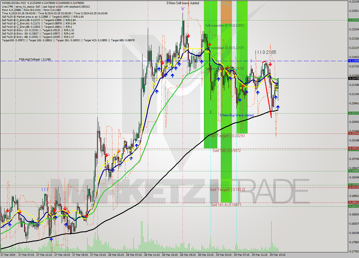Click the '28 Mar 11:15' time axis label
This screenshot has height=258, width=359.
click(152, 255)
